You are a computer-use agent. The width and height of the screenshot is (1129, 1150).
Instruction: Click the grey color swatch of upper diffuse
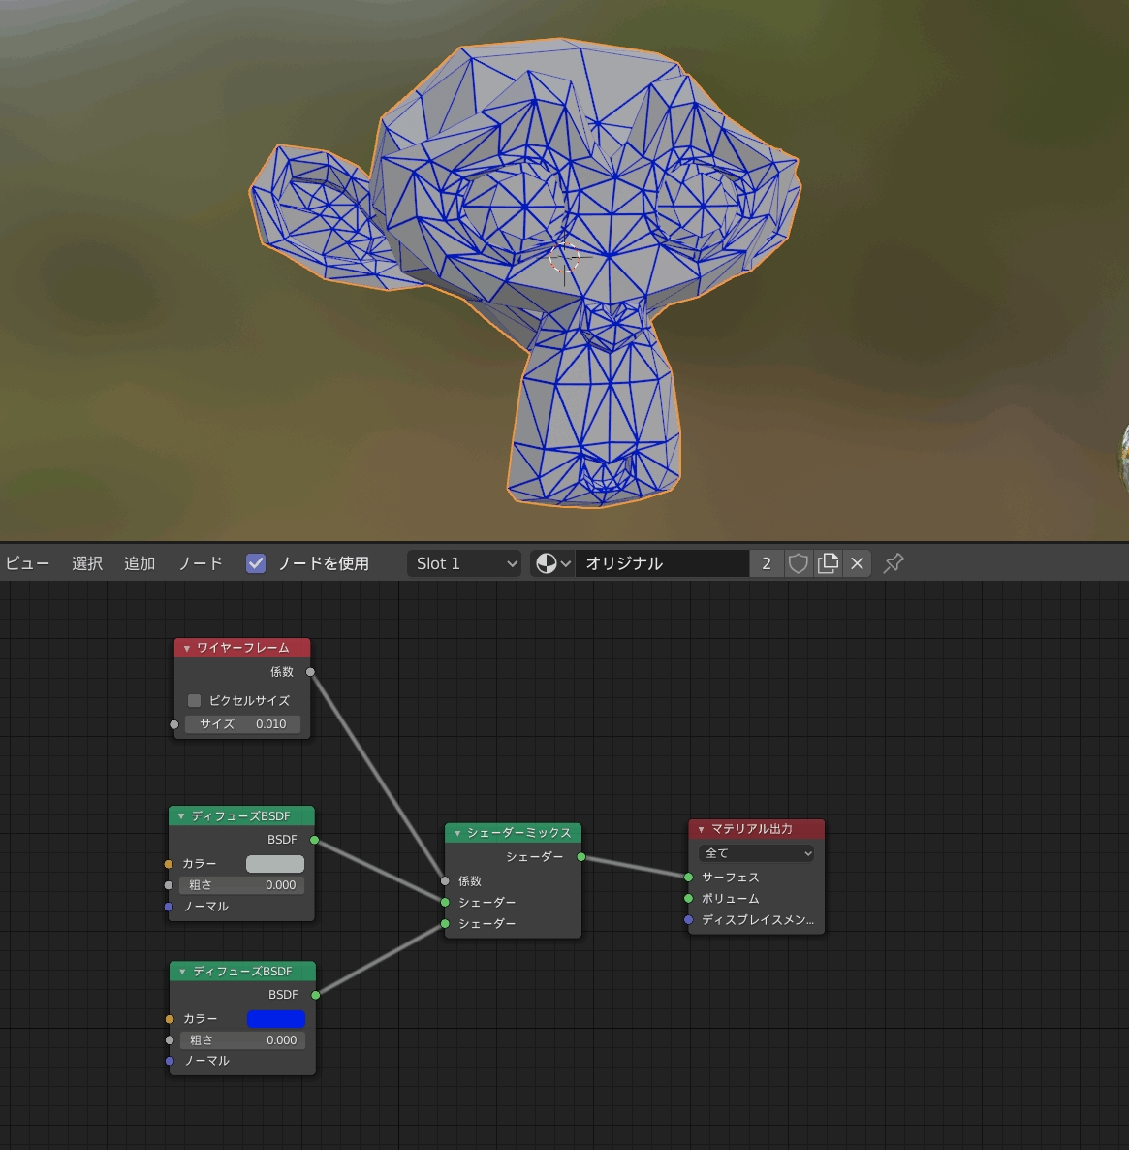coord(275,864)
